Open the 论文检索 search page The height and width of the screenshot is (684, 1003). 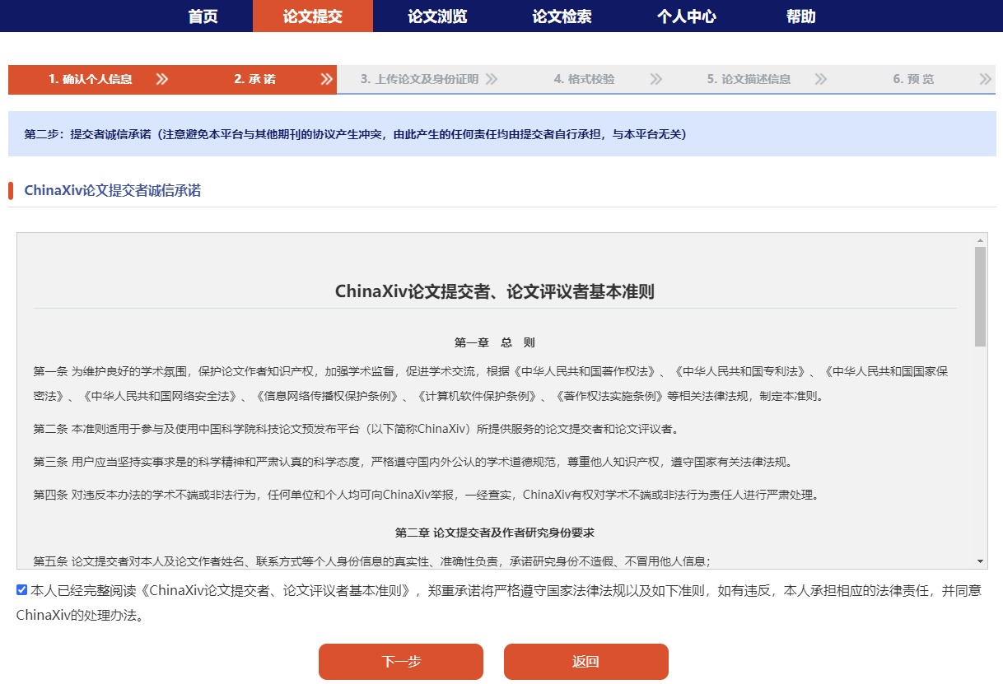pos(562,16)
